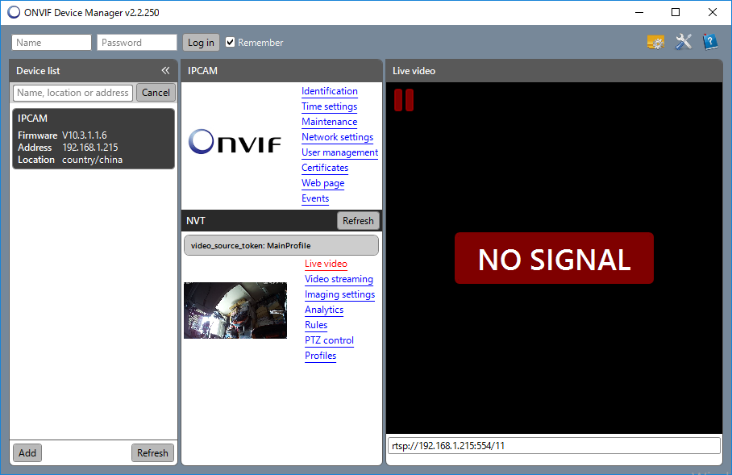Viewport: 732px width, 475px height.
Task: Click the Name login field
Action: coord(52,43)
